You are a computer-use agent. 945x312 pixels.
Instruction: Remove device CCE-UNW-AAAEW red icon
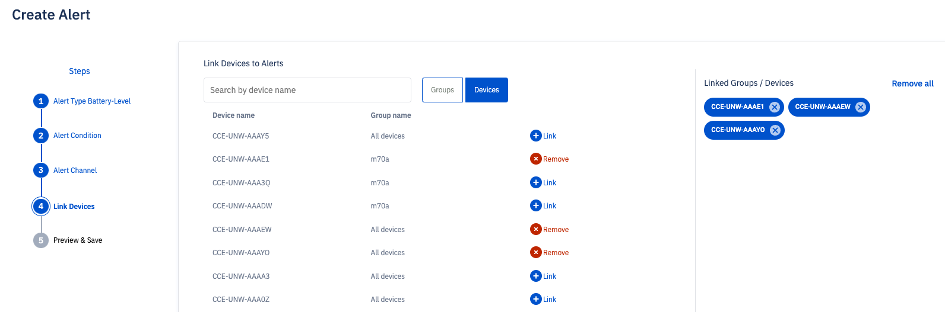tap(535, 229)
